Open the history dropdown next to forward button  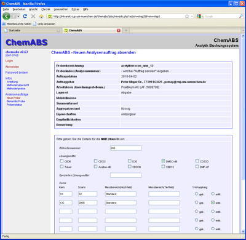coord(18,16)
